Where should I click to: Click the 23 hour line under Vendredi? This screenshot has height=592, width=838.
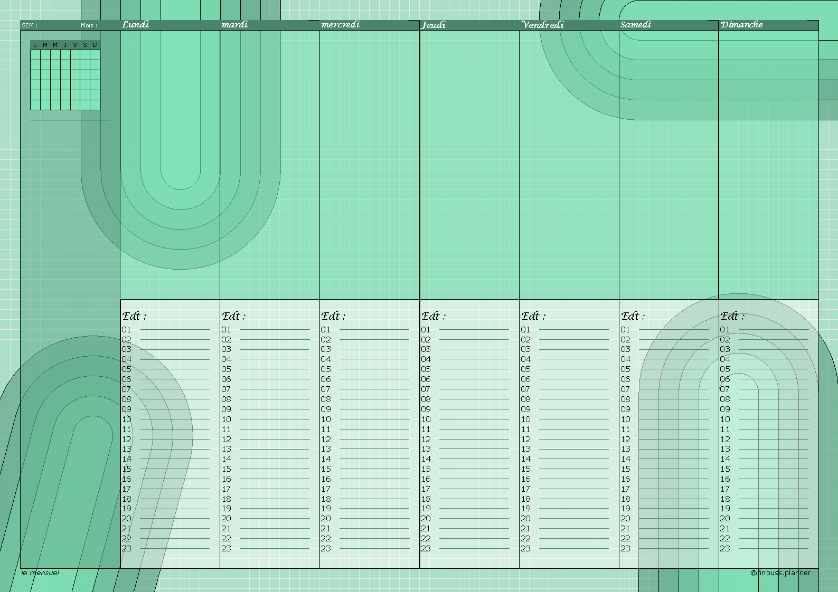(x=565, y=549)
